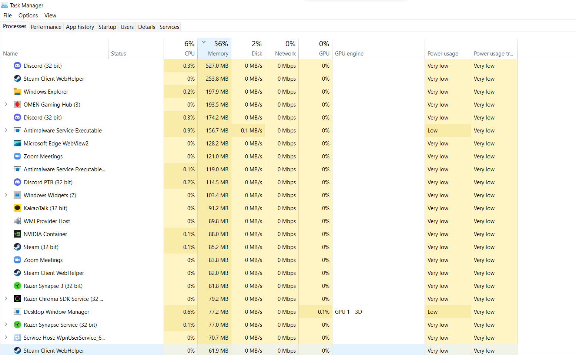Image resolution: width=576 pixels, height=363 pixels.
Task: Click the Windows Widgets icon
Action: 17,195
